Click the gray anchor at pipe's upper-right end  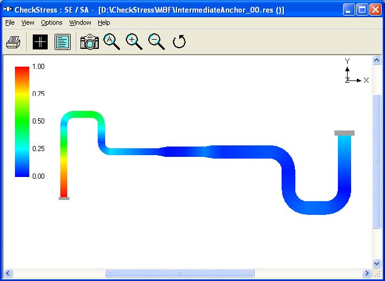pos(344,133)
